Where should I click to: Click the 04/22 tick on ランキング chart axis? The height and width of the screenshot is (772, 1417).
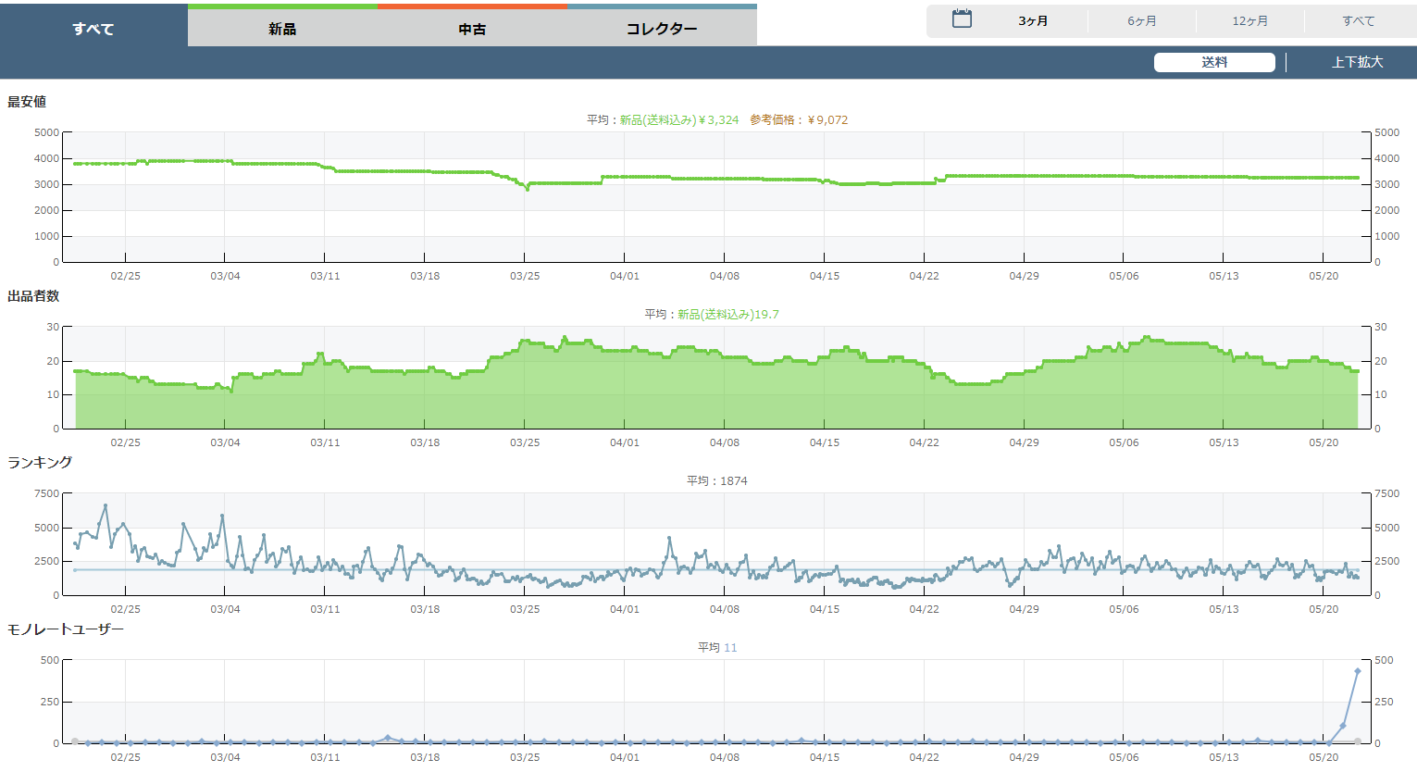924,608
